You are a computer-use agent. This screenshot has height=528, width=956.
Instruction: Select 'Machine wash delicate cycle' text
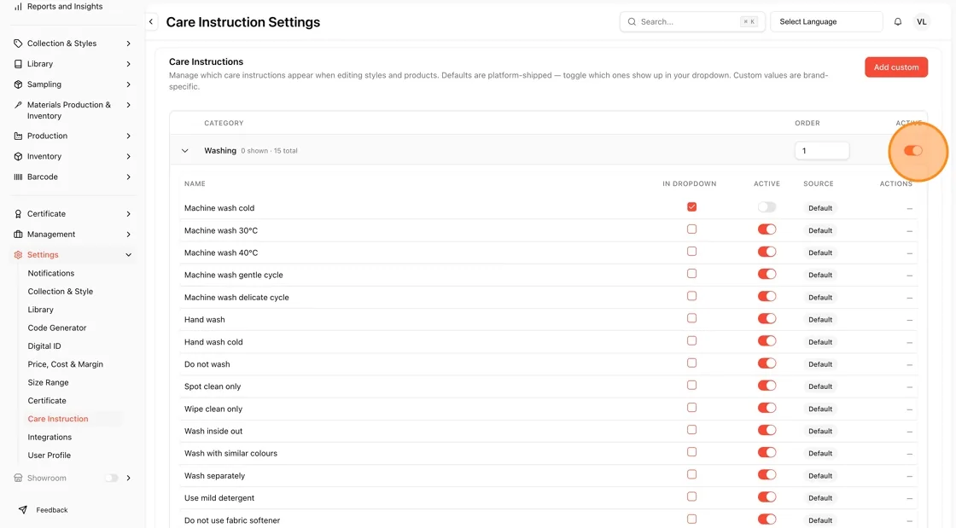tap(236, 298)
